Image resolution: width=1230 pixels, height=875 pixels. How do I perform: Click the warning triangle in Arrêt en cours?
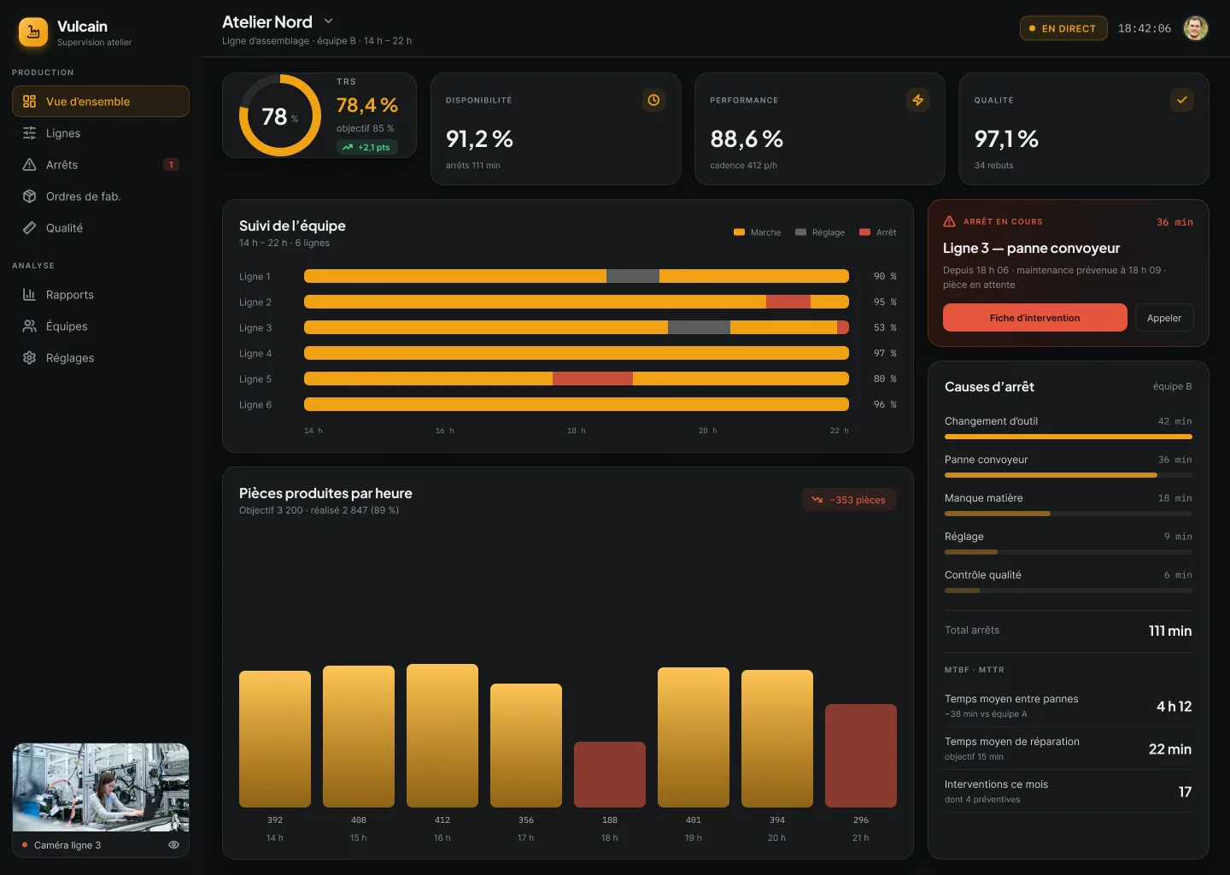click(x=949, y=221)
